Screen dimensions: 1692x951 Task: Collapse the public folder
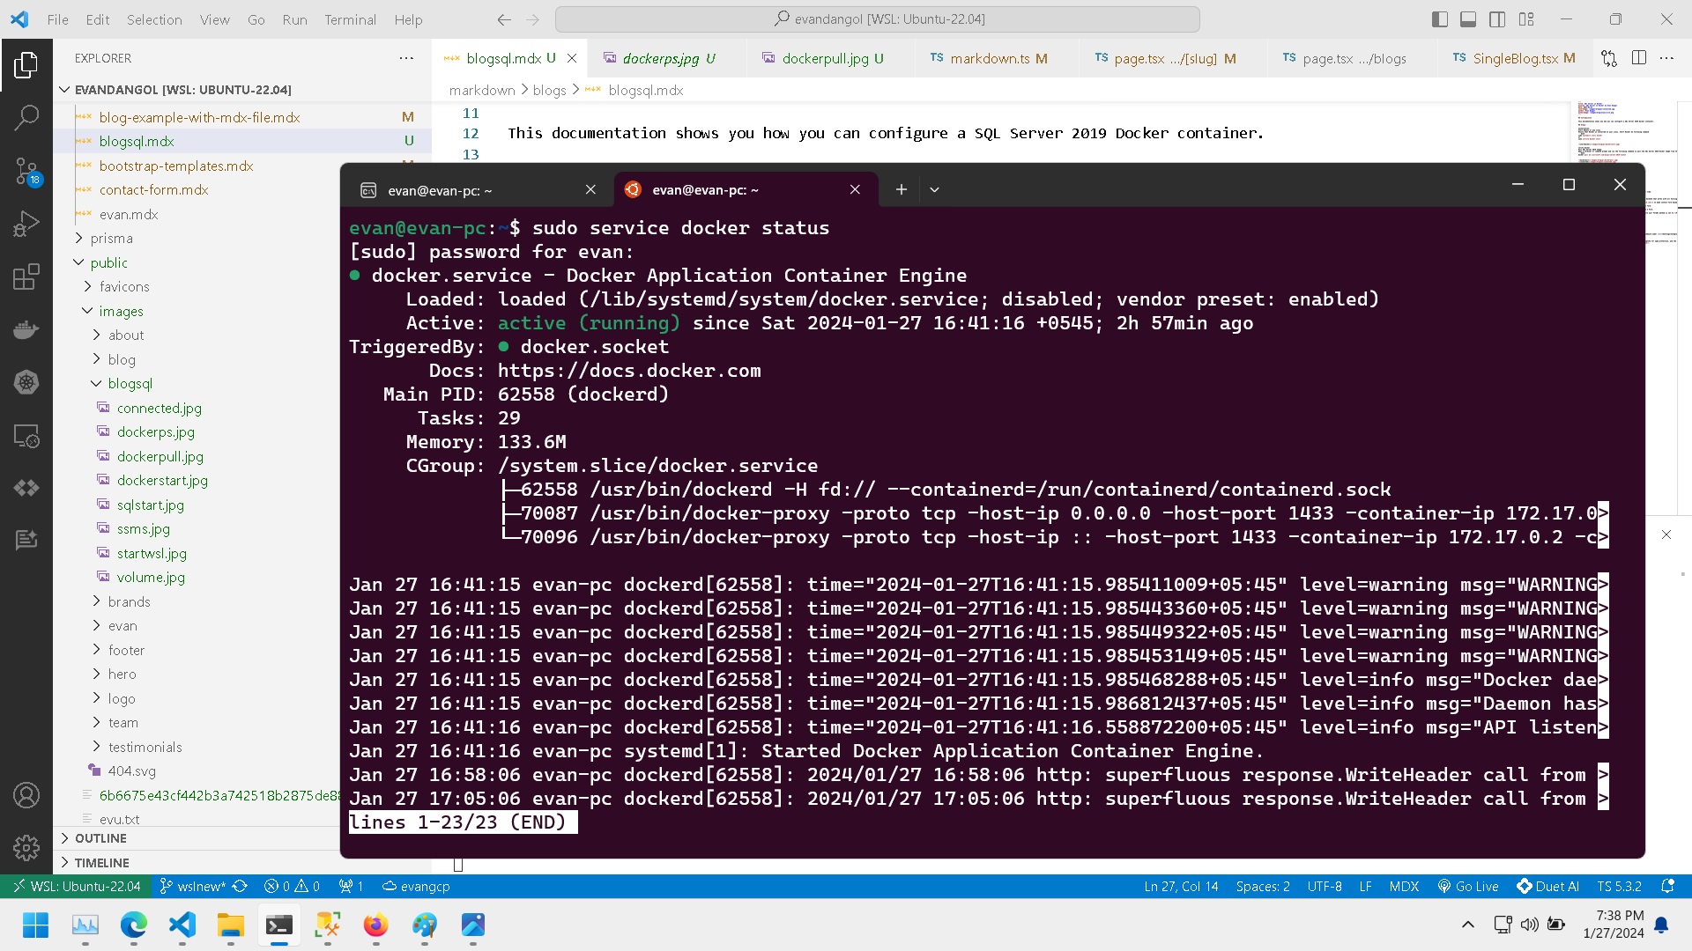108,262
